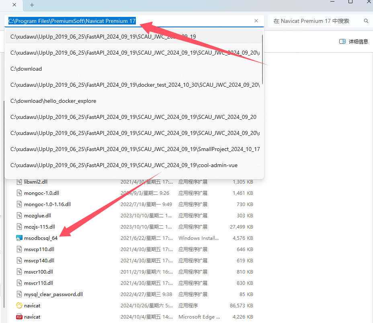Click the mozglue.dll file icon
This screenshot has height=323, width=373.
pos(19,215)
